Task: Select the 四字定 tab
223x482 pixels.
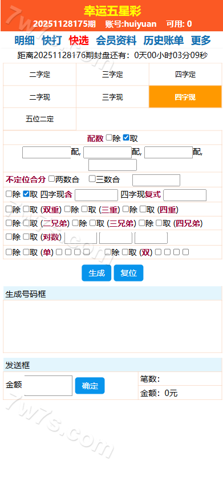Action: 185,75
